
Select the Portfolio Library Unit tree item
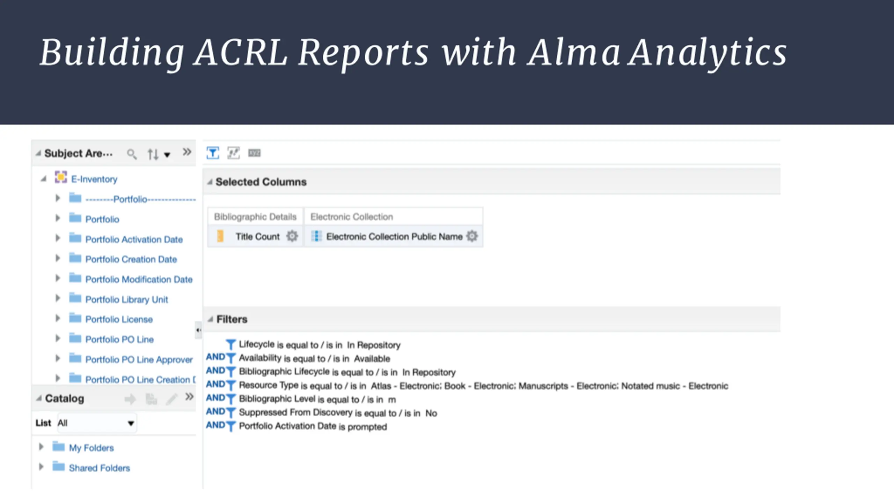coord(127,299)
